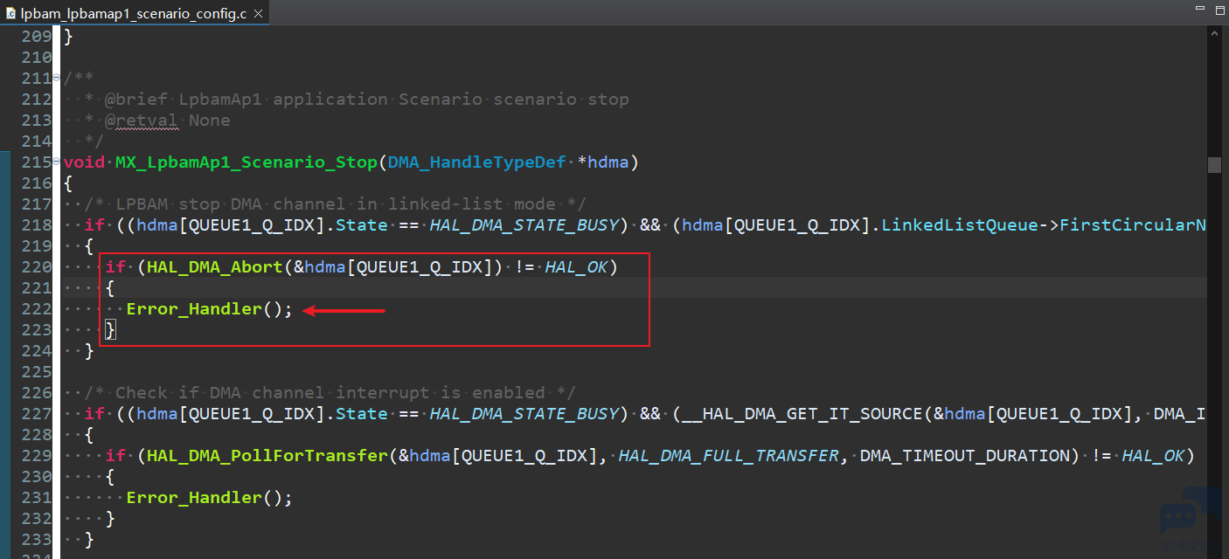Screen dimensions: 1229x559
Task: Click the C file icon on the editor tab
Action: 10,14
